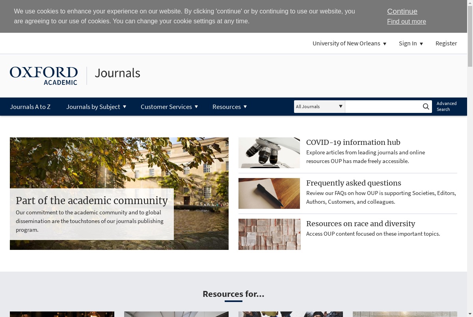This screenshot has height=317, width=473.
Task: Expand Journals by Subject menu
Action: 96,107
